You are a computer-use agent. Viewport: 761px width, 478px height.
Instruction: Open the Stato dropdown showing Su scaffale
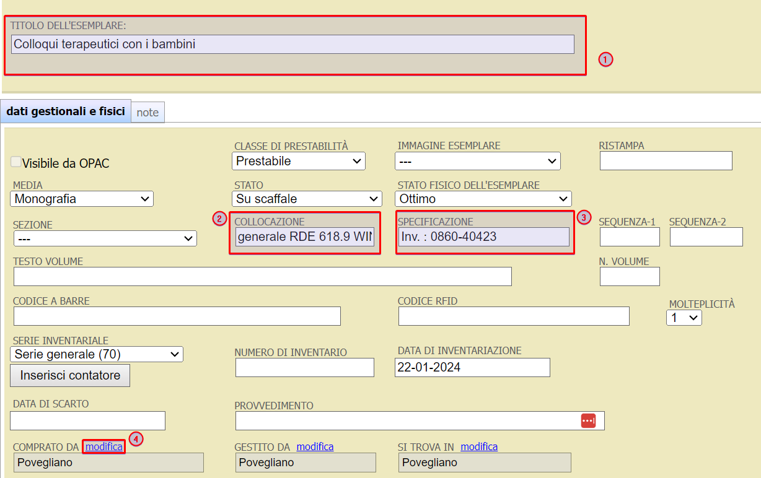point(307,199)
